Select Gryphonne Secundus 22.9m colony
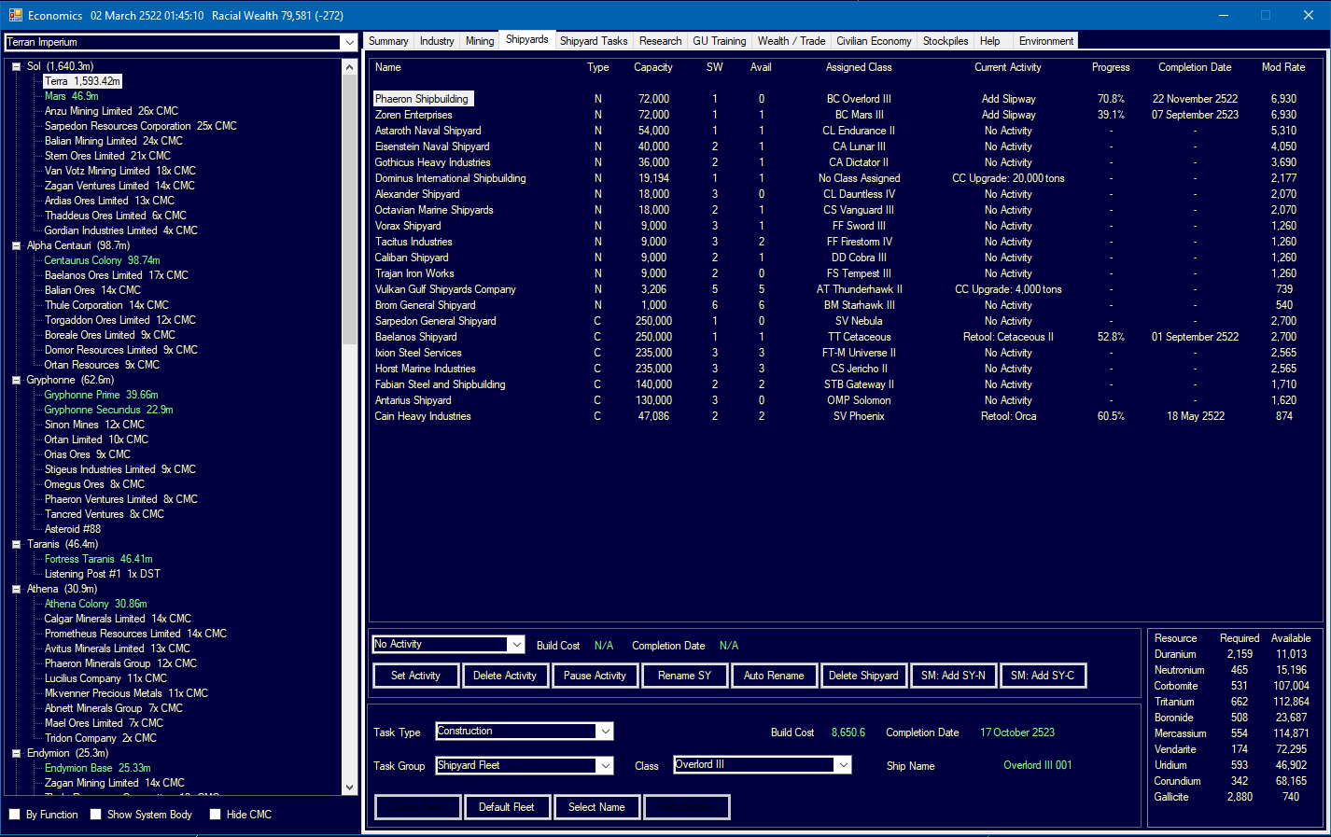Viewport: 1331px width, 837px height. (x=108, y=410)
